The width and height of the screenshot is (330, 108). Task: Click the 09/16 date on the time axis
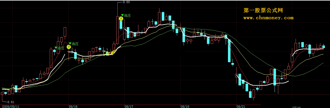pos(73,106)
